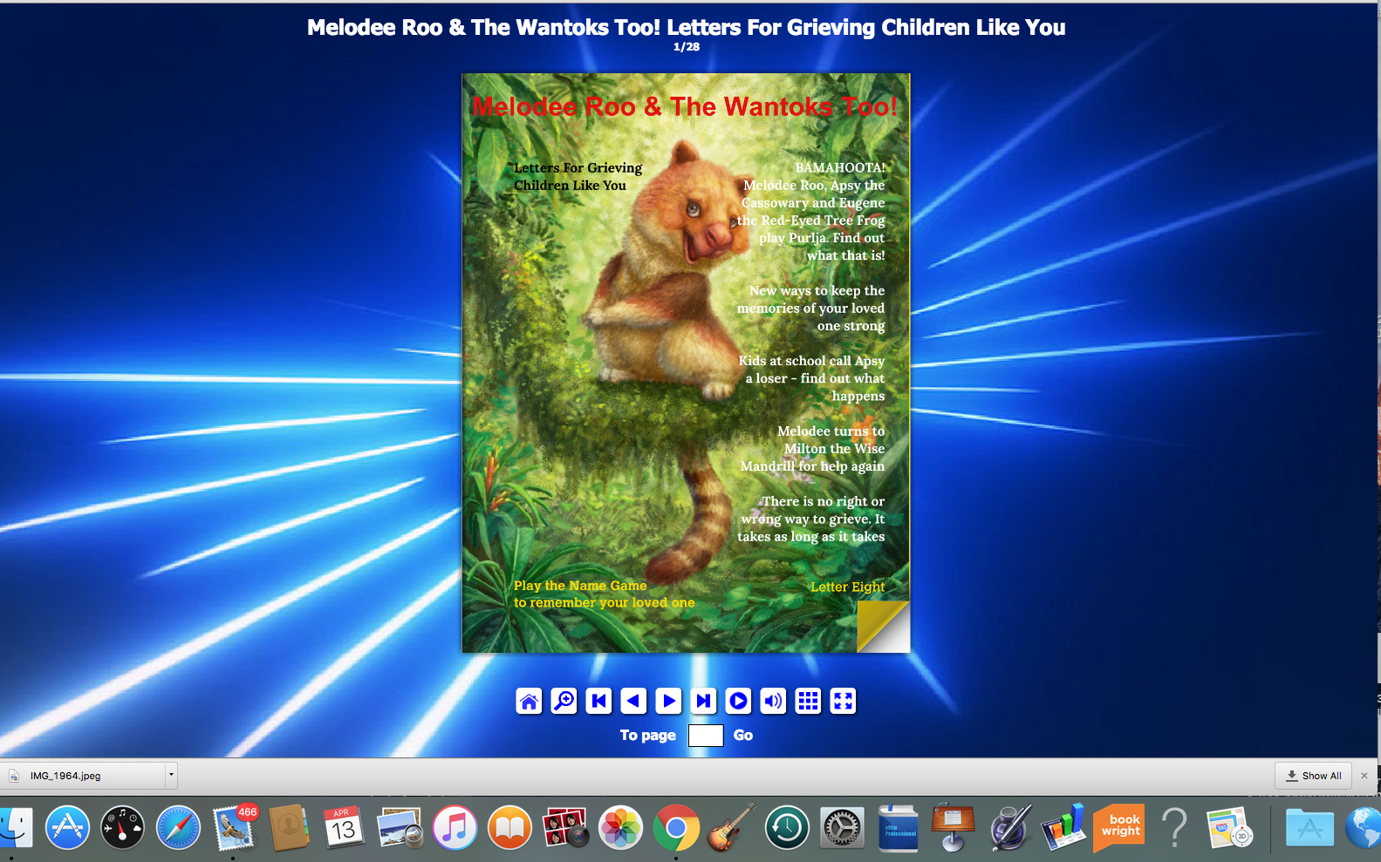The image size is (1381, 862).
Task: Click the Home button in the flipbook toolbar
Action: click(x=529, y=701)
